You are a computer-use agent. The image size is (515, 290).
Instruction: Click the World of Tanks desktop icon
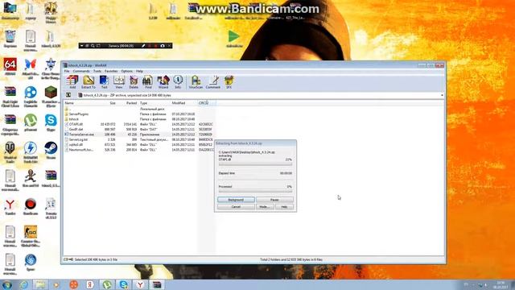(x=10, y=152)
